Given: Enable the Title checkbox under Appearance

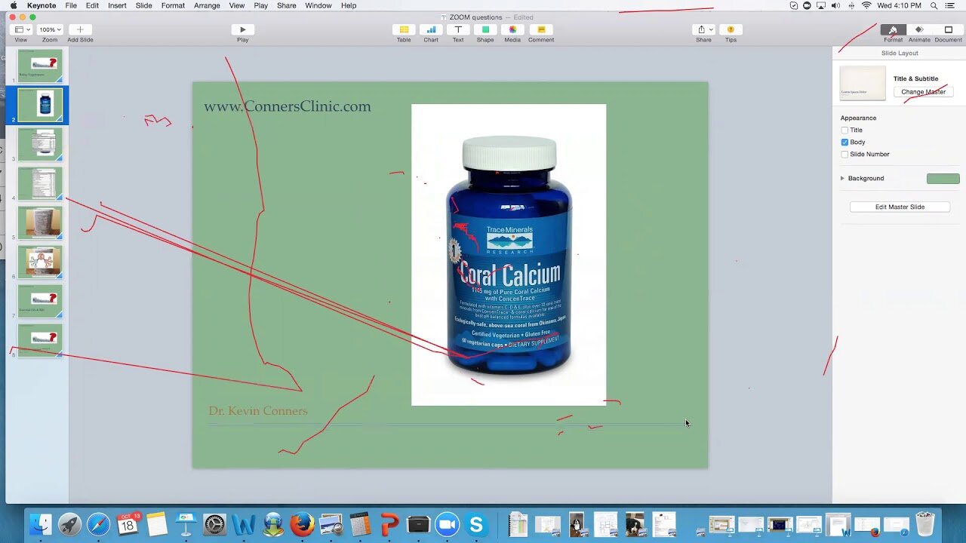Looking at the screenshot, I should pos(844,130).
